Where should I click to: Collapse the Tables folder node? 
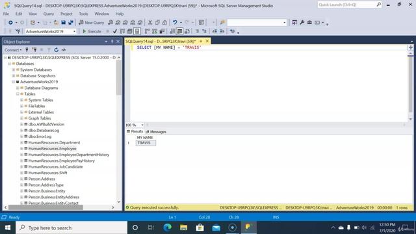[18, 94]
